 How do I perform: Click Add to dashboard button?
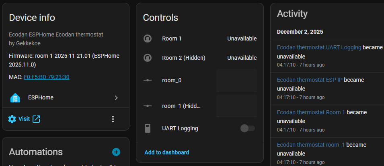coord(166,152)
